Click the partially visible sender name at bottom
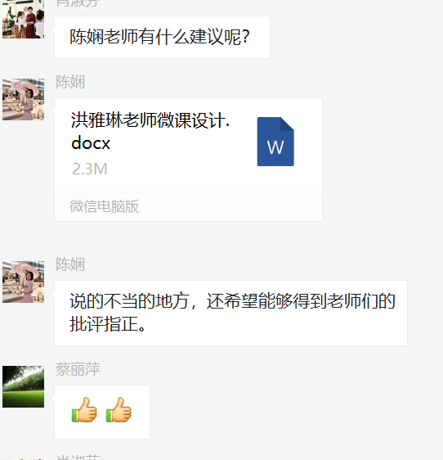Viewport: 443px width, 460px height. coord(78,457)
